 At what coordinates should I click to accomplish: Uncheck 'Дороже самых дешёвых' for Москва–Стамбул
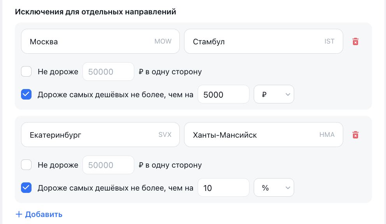click(26, 94)
